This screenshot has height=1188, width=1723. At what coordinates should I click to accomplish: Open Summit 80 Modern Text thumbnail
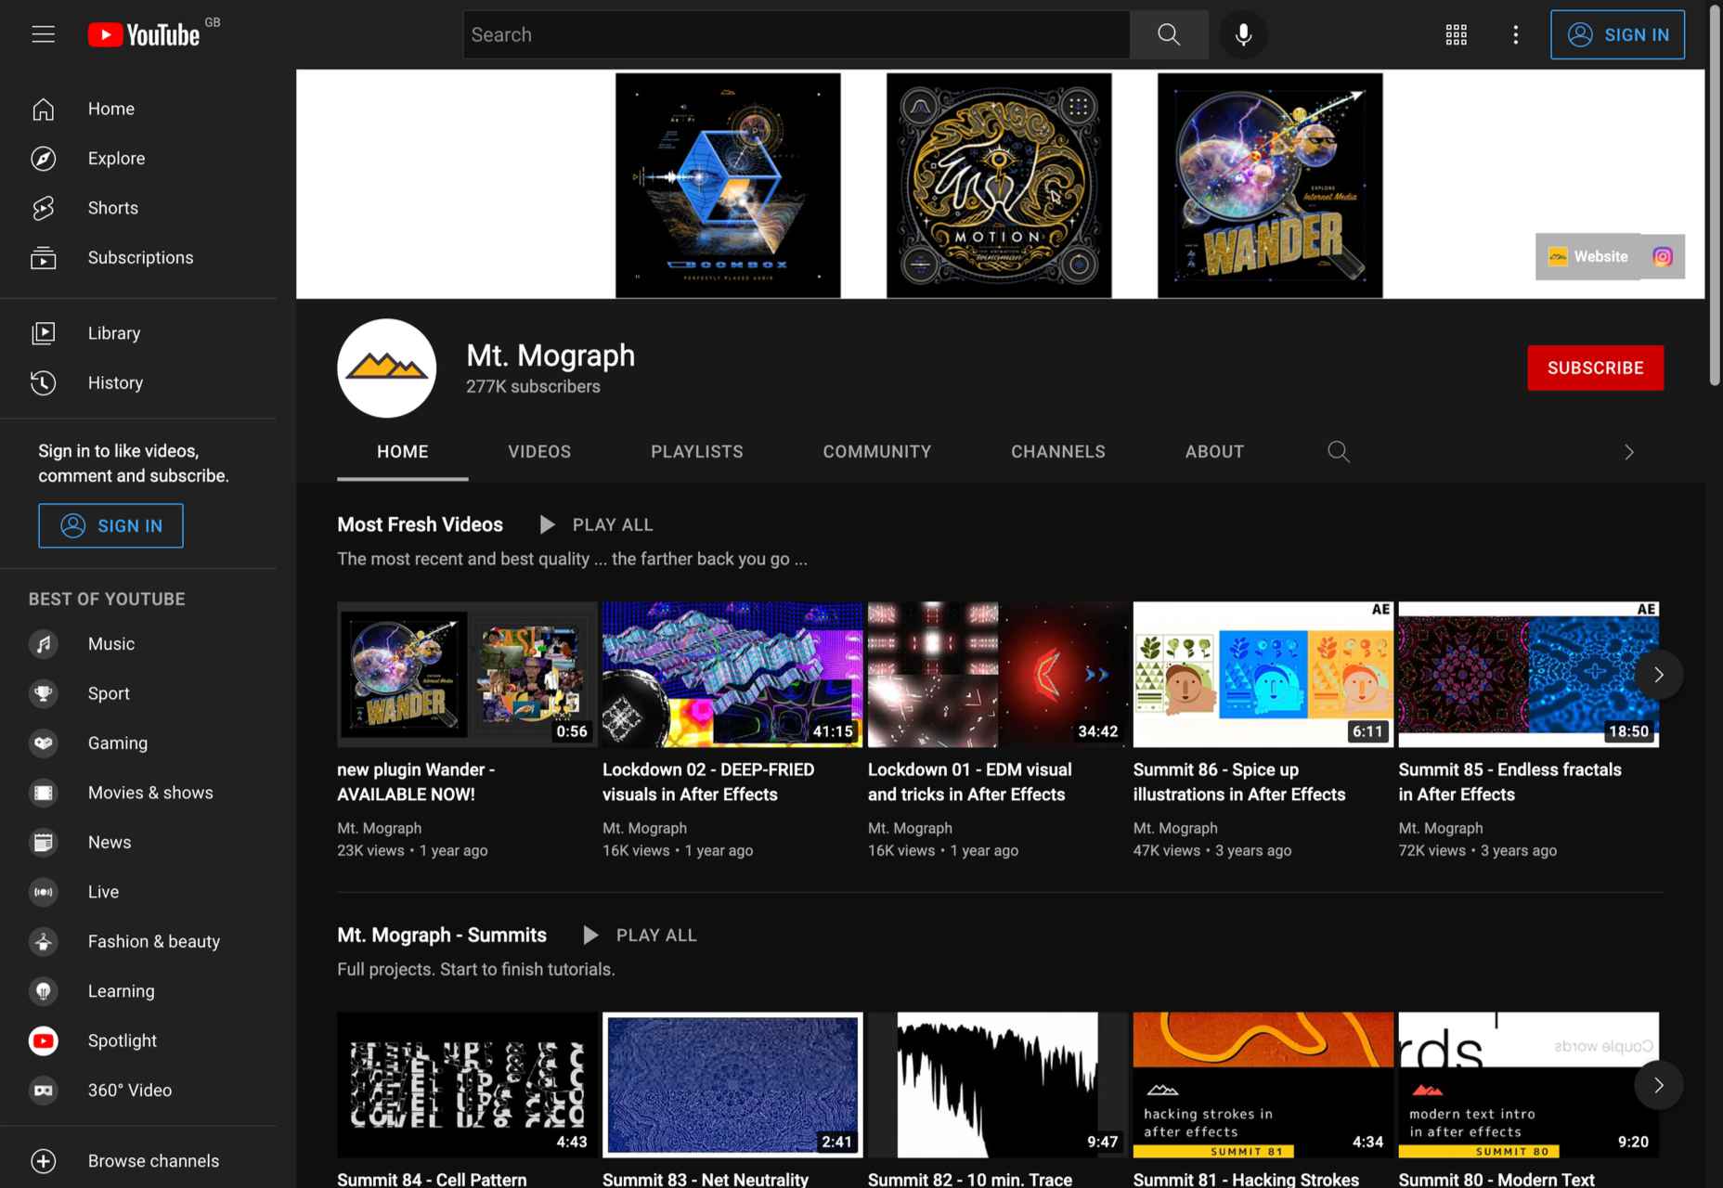pyautogui.click(x=1529, y=1085)
